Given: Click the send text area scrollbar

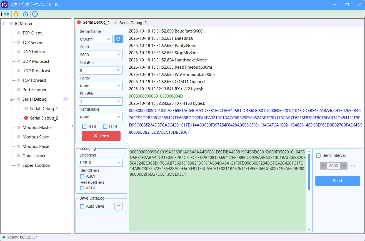Looking at the screenshot, I should pyautogui.click(x=309, y=172).
